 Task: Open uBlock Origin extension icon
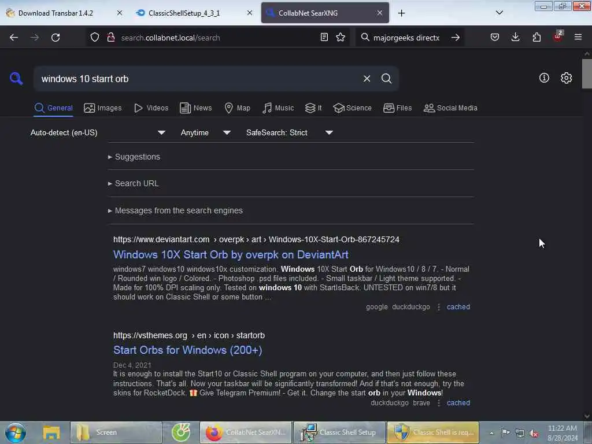558,36
